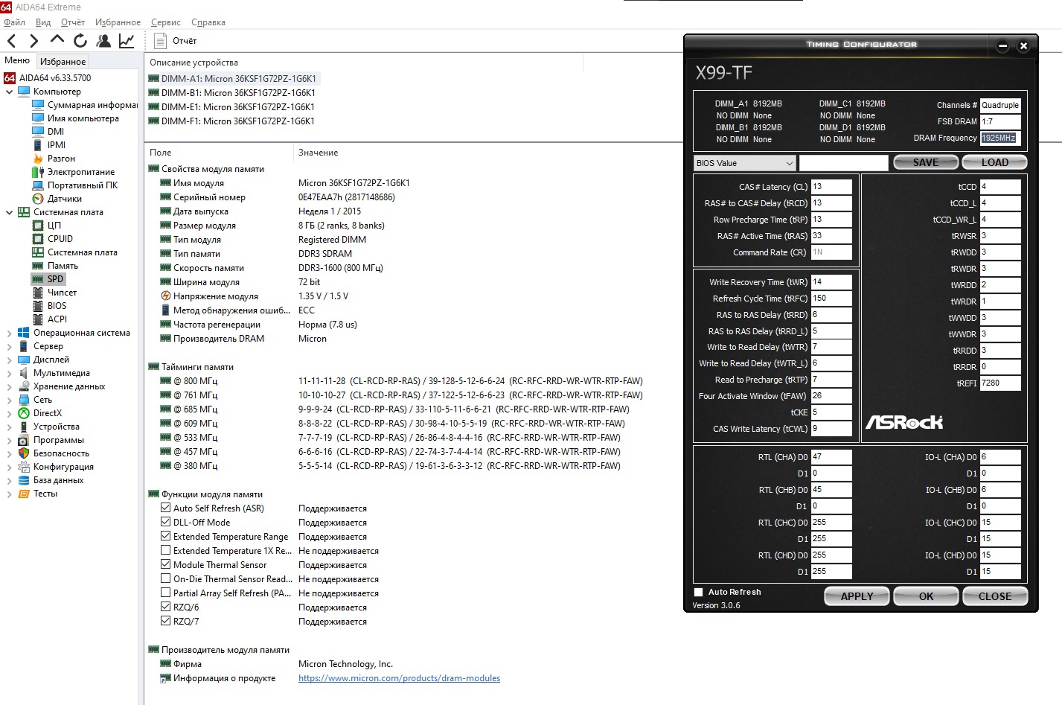This screenshot has width=1062, height=705.
Task: Toggle Extended Temperature 1X Refresh checkbox
Action: point(166,551)
